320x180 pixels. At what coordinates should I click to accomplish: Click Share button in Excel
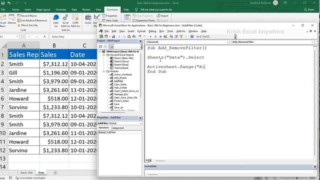coord(309,9)
